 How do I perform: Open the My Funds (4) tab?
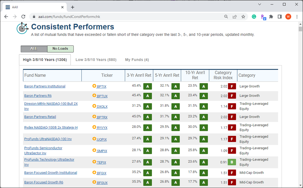pyautogui.click(x=137, y=60)
